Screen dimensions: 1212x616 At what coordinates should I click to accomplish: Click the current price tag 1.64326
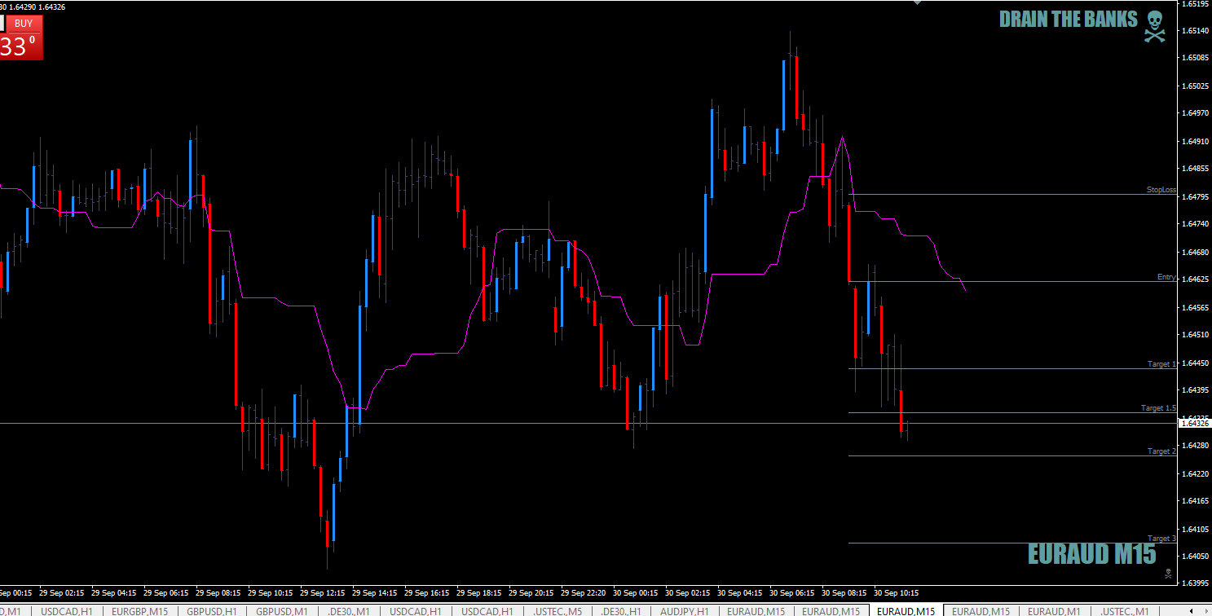(x=1195, y=423)
